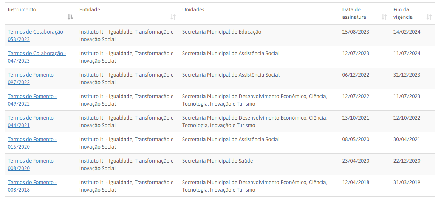Viewport: 438px width, 201px height.
Task: Open Termos de Fomento - 016/2020
Action: click(32, 143)
